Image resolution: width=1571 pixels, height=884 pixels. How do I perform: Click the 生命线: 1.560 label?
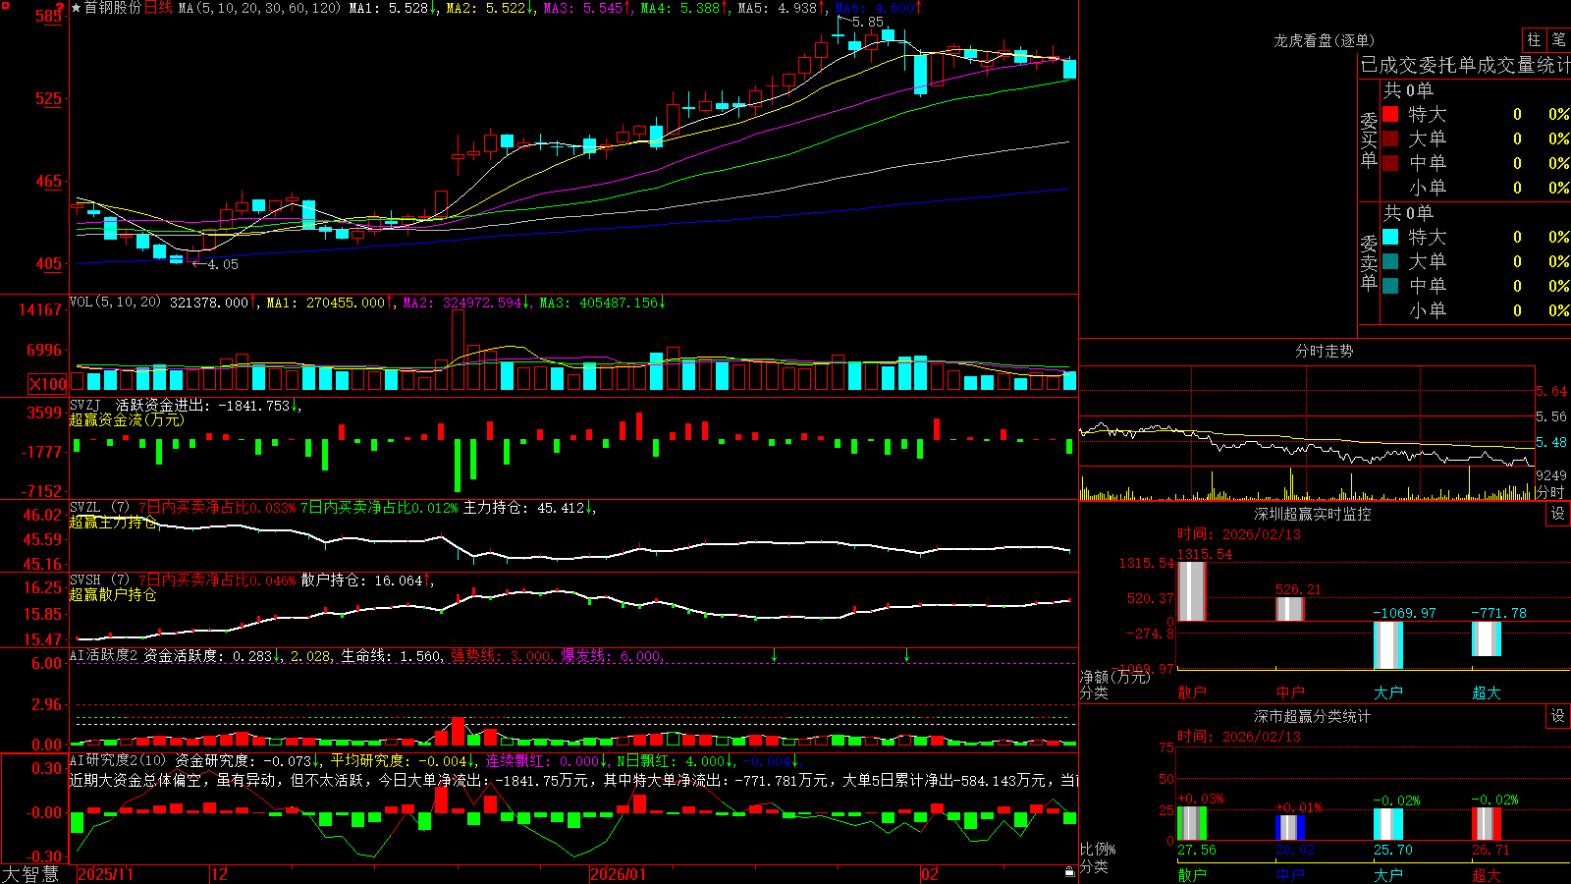pyautogui.click(x=391, y=655)
